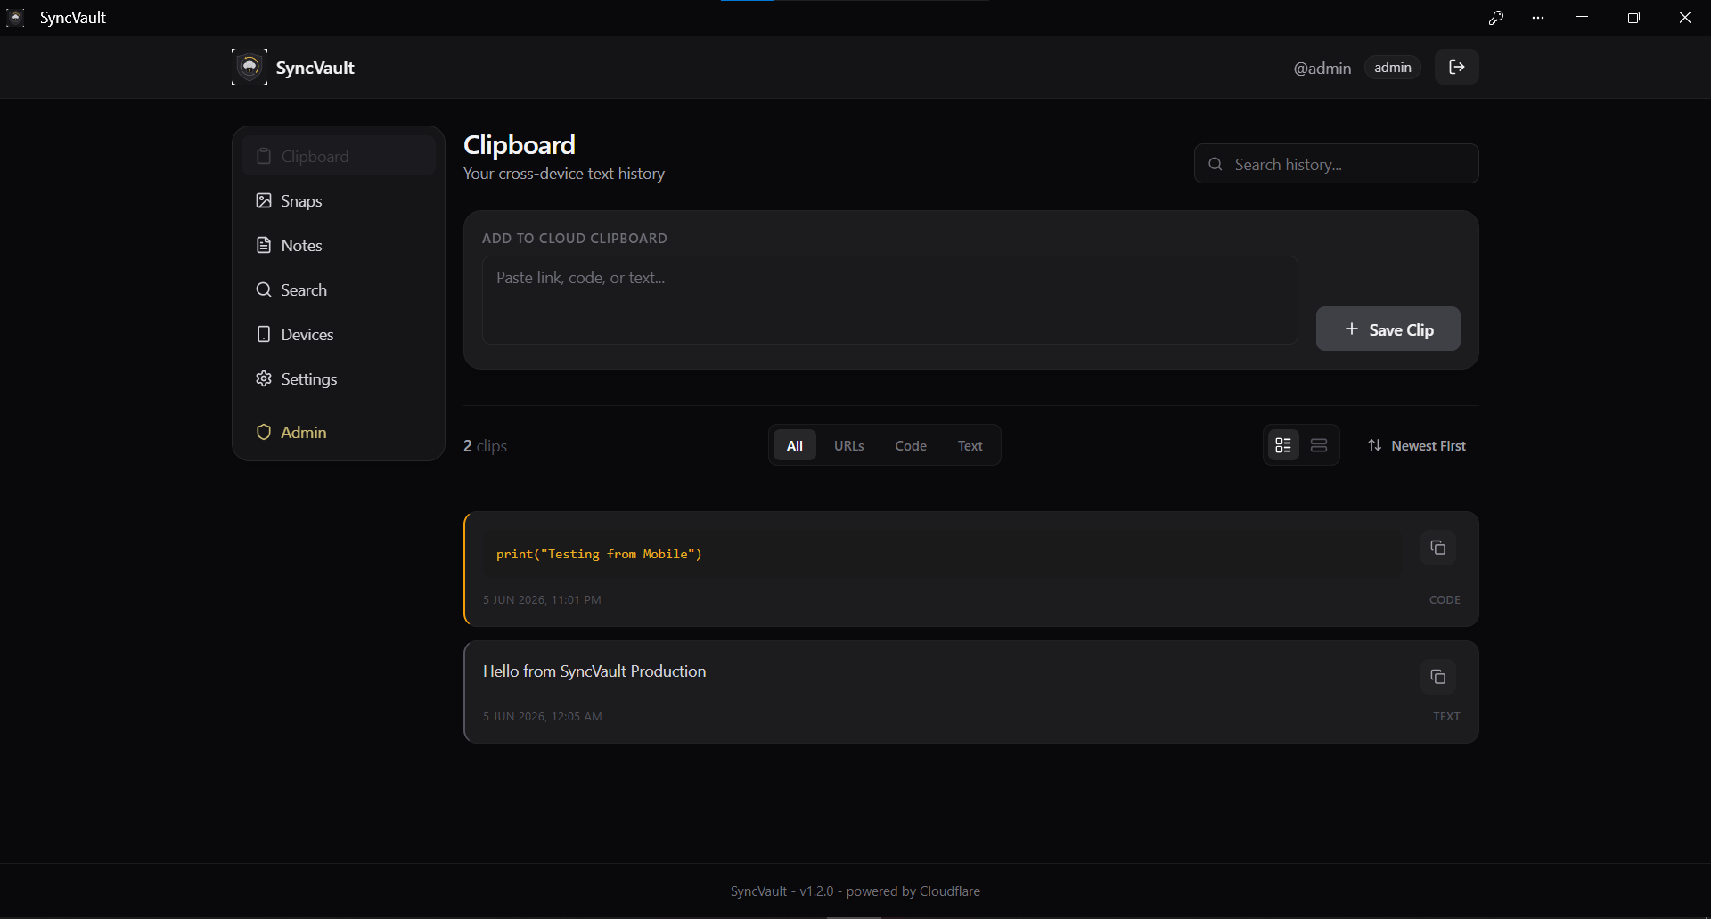Open the key icon in the title bar
Screen dimensions: 1711x919
pyautogui.click(x=1496, y=18)
